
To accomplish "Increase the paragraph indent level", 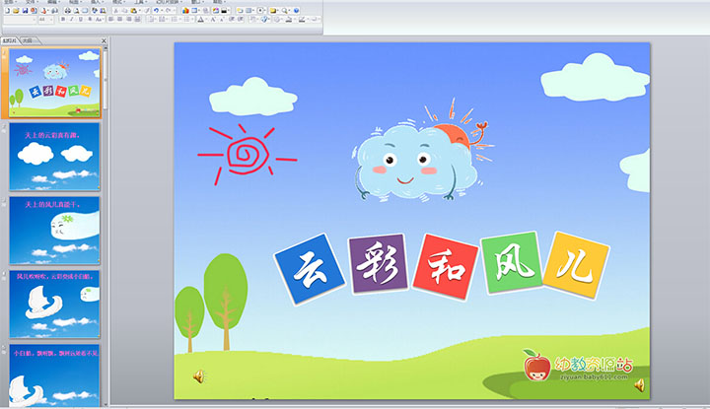I will [241, 20].
